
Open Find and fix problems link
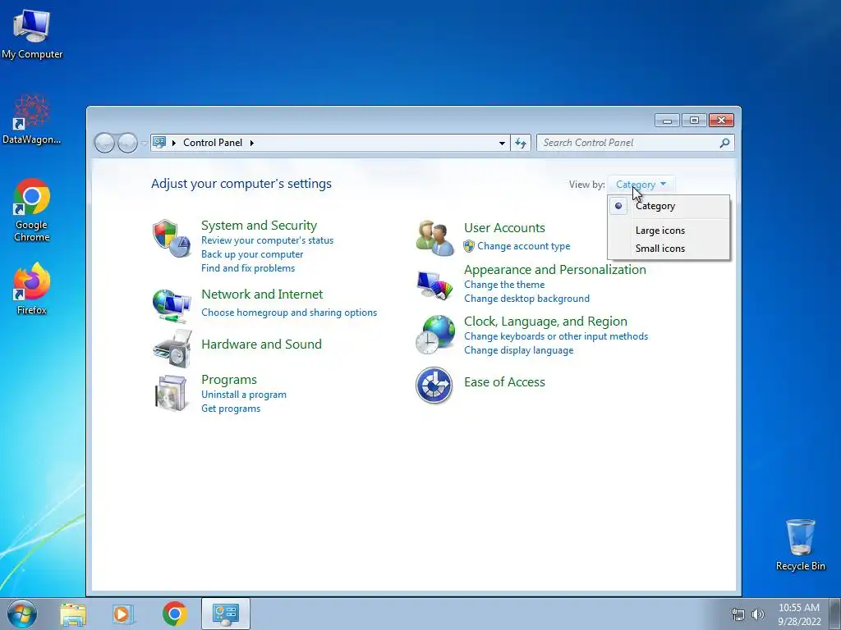click(x=248, y=268)
